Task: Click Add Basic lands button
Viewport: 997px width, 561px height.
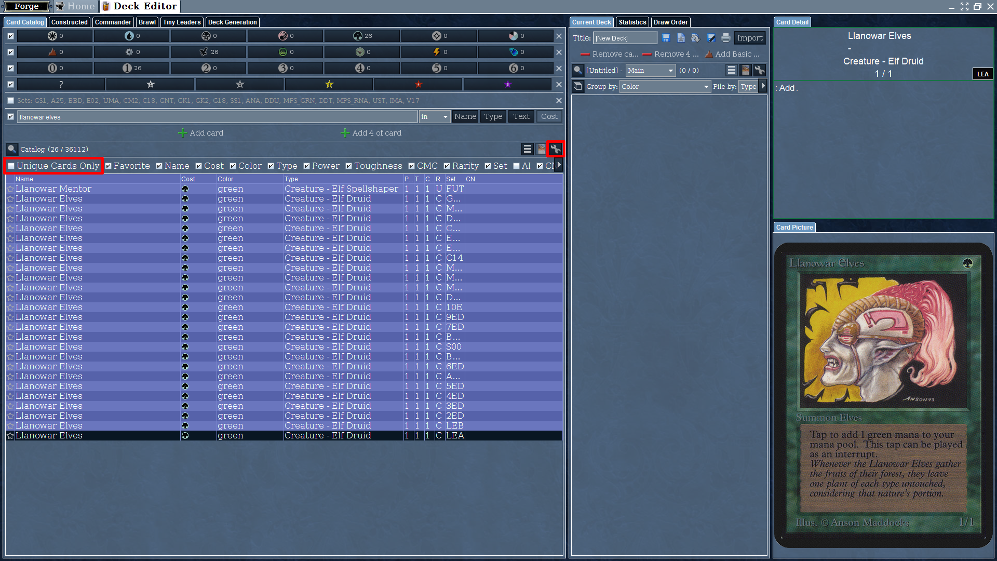Action: (x=732, y=54)
